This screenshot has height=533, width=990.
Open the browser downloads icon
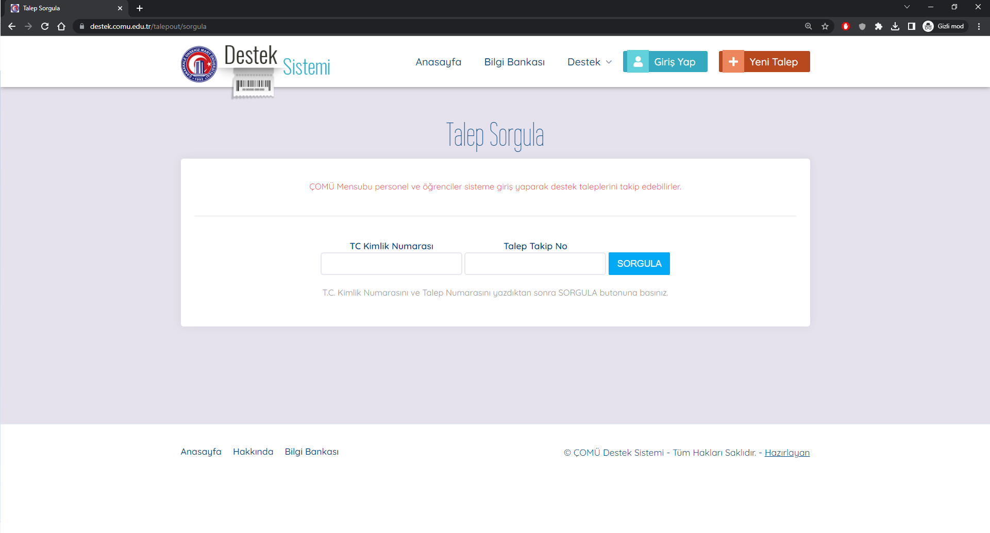click(895, 26)
